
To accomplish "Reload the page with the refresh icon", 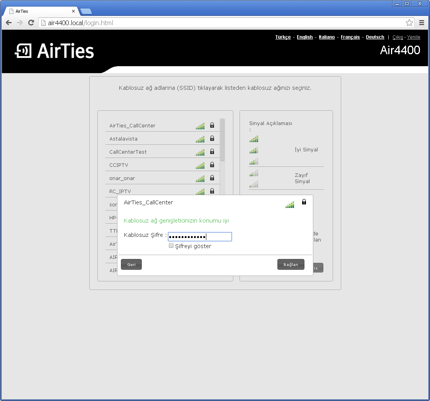I will pyautogui.click(x=31, y=22).
